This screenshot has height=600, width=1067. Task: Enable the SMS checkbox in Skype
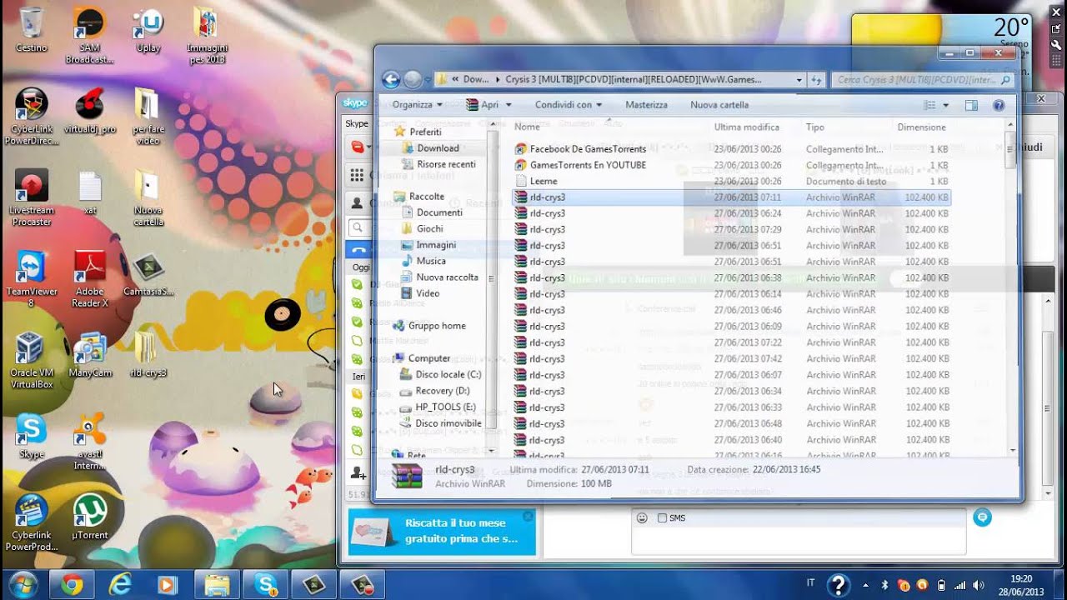coord(662,517)
